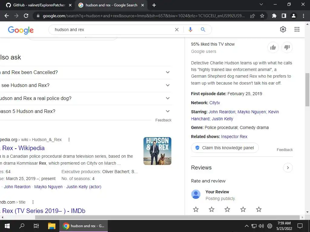Rate the show three stars
310x232 pixels.
tap(227, 209)
